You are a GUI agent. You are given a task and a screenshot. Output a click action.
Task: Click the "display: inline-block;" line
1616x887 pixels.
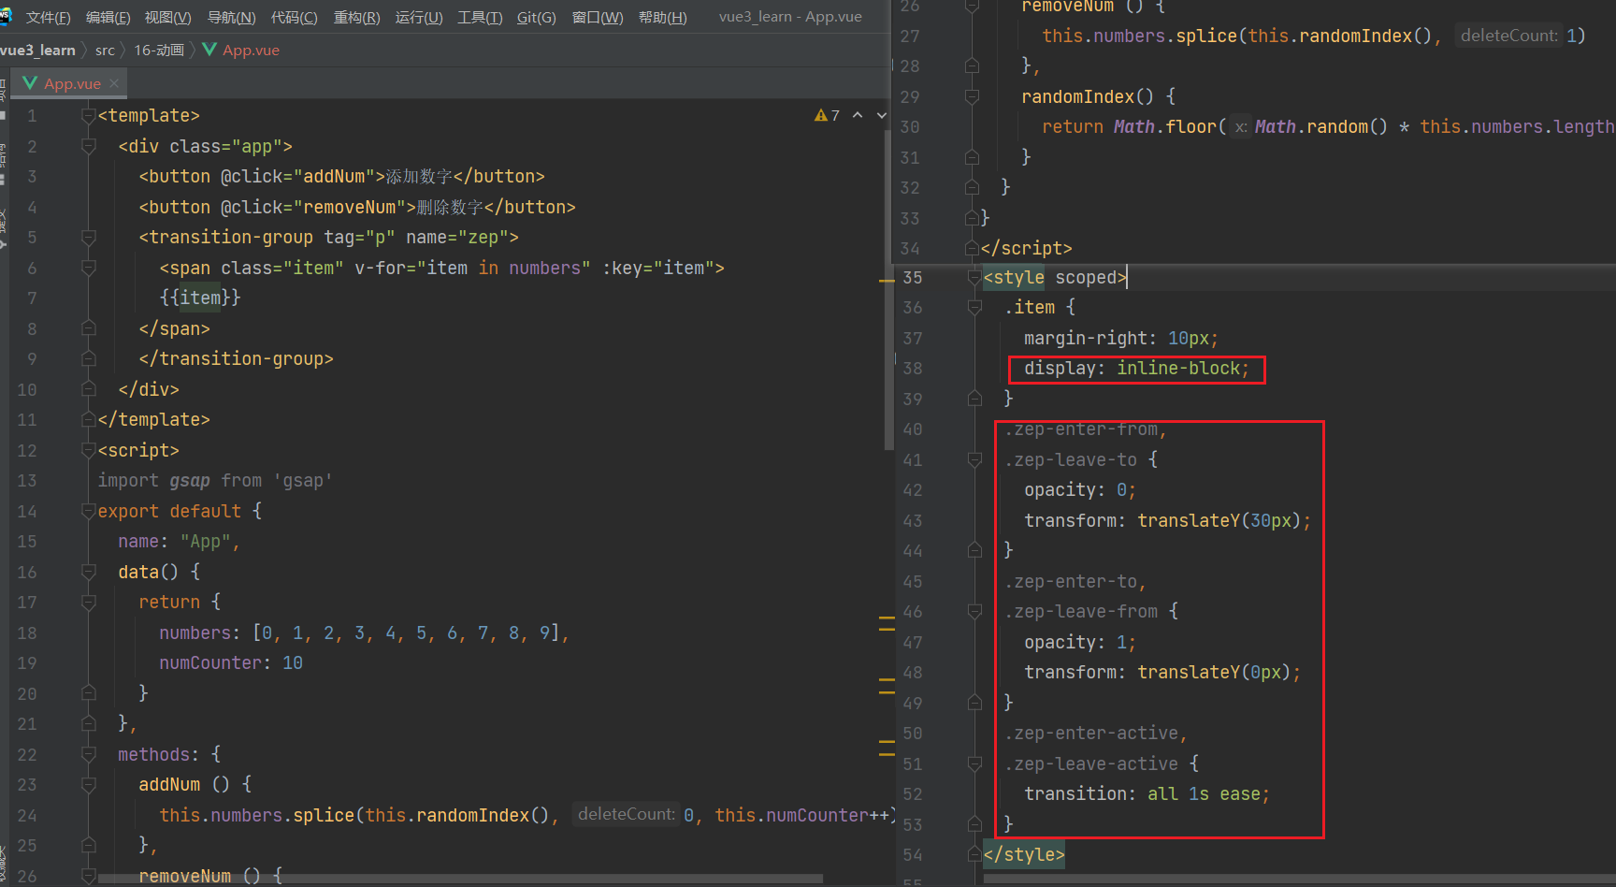click(1136, 369)
